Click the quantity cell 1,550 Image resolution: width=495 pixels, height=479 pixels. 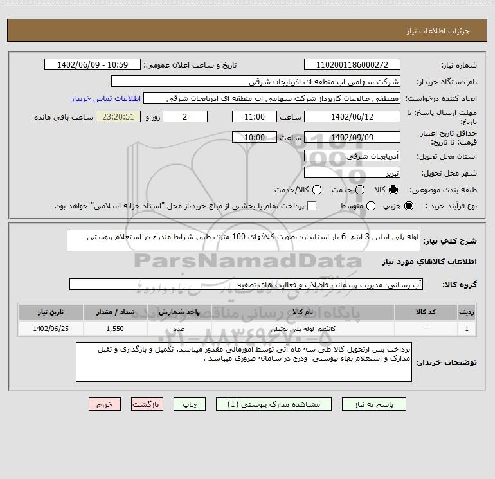click(115, 329)
